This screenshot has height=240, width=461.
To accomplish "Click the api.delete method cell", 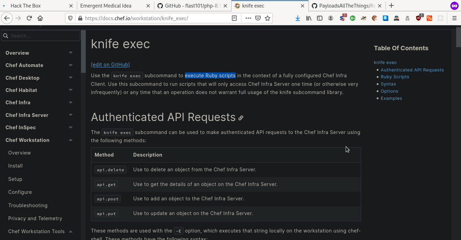I will click(110, 170).
